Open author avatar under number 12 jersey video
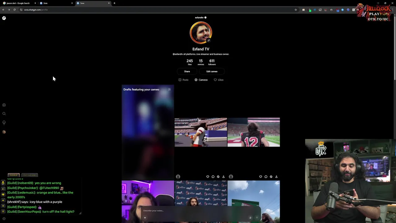 (231, 177)
